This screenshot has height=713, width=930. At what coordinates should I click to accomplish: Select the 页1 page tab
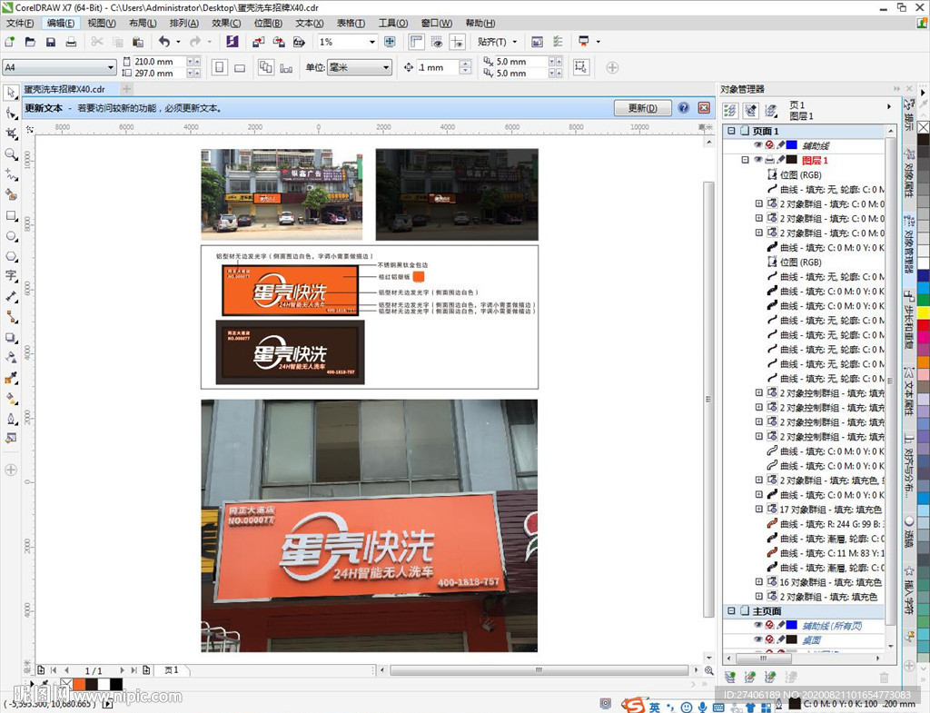(x=172, y=670)
